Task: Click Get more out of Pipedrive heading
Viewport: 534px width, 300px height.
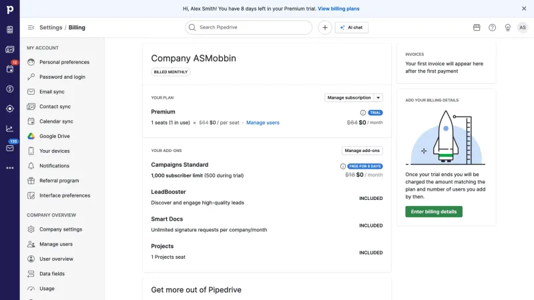Action: 196,290
